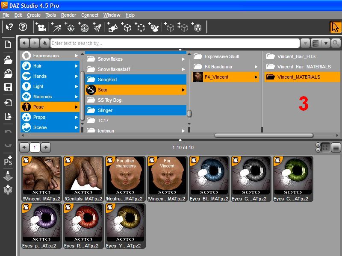The height and width of the screenshot is (256, 342).
Task: Select the Expressive Skull folder
Action: pos(226,56)
